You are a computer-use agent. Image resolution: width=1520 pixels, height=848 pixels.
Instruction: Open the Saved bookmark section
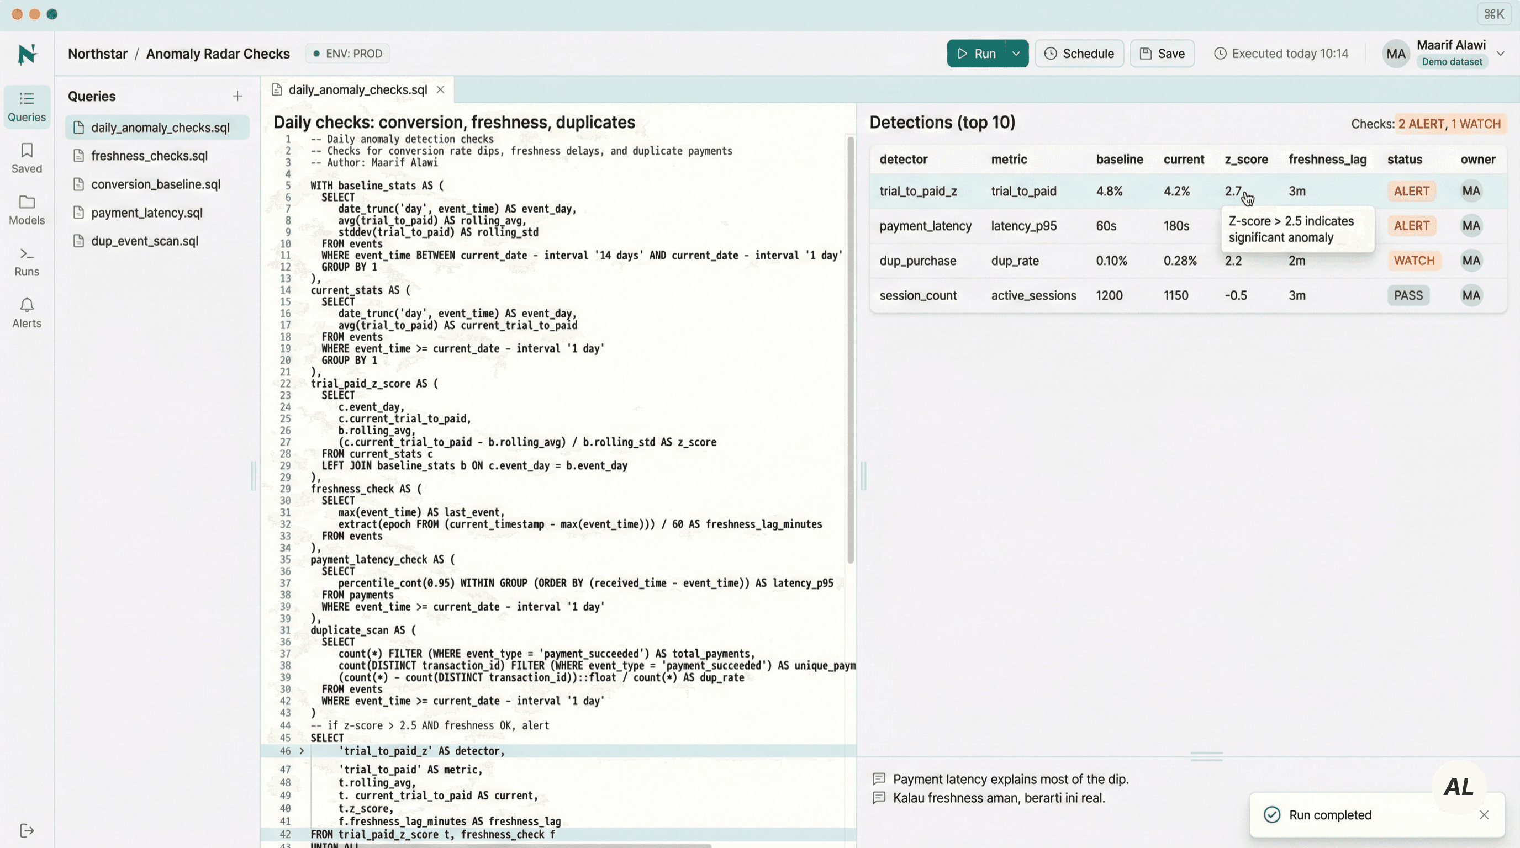(27, 158)
